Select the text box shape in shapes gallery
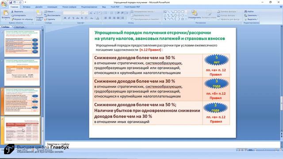The image size is (283, 159). tap(165, 12)
